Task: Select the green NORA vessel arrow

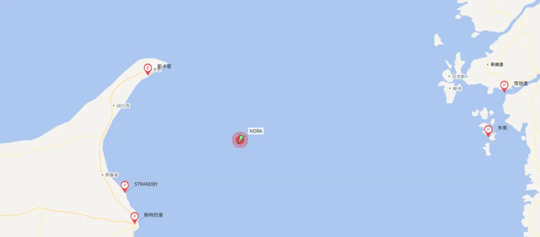Action: [x=240, y=139]
